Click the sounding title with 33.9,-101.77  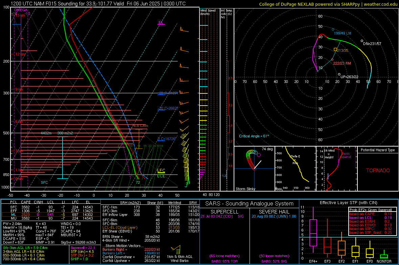click(98, 4)
